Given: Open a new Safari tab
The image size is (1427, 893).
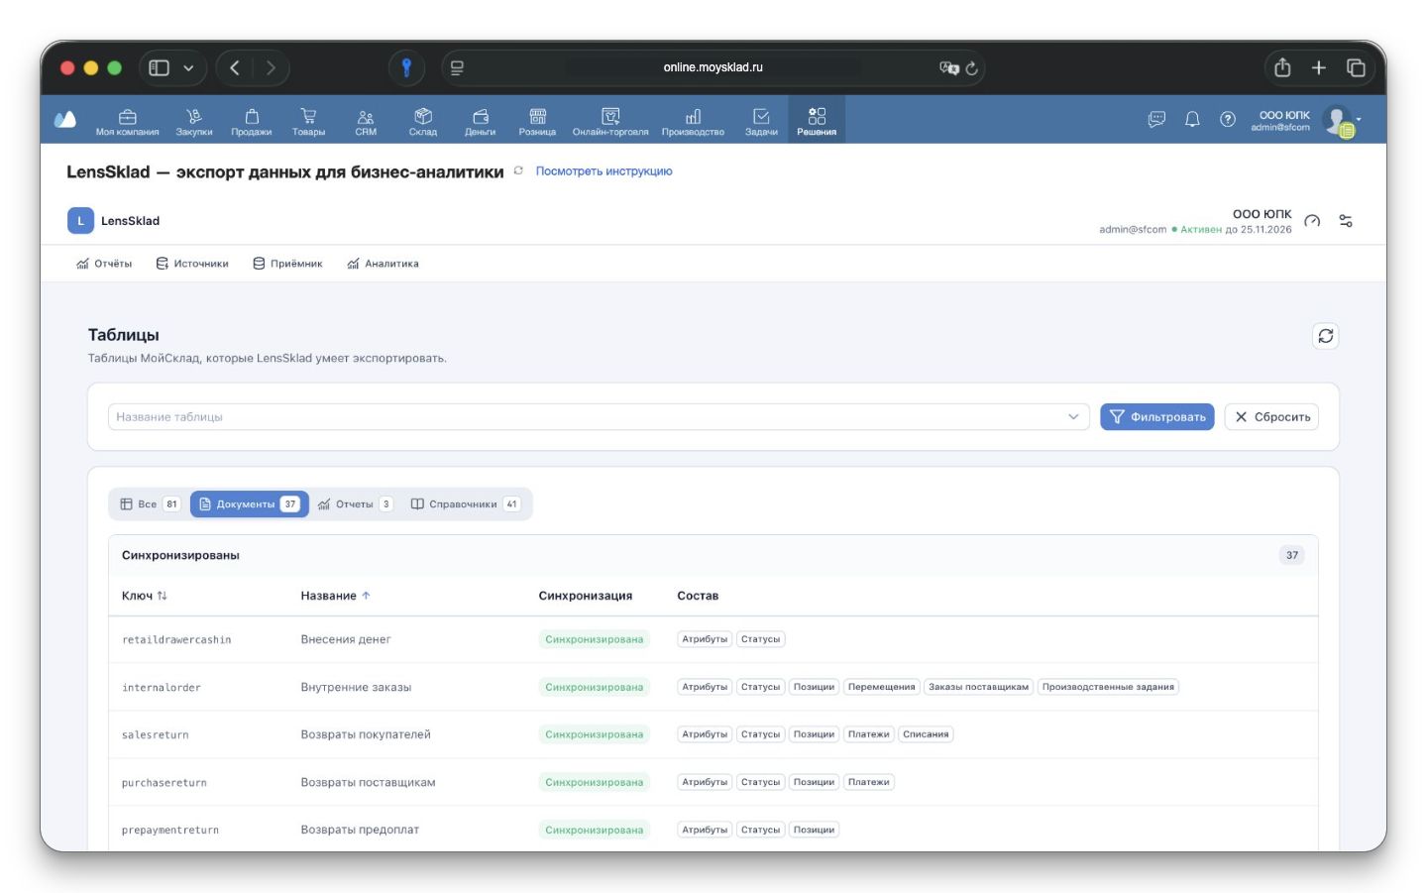Looking at the screenshot, I should pos(1319,67).
